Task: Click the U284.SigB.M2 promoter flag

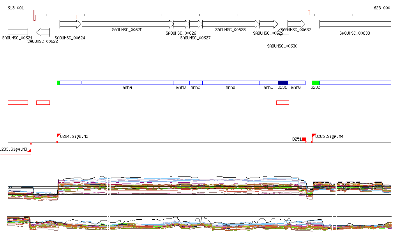Action: click(x=58, y=136)
